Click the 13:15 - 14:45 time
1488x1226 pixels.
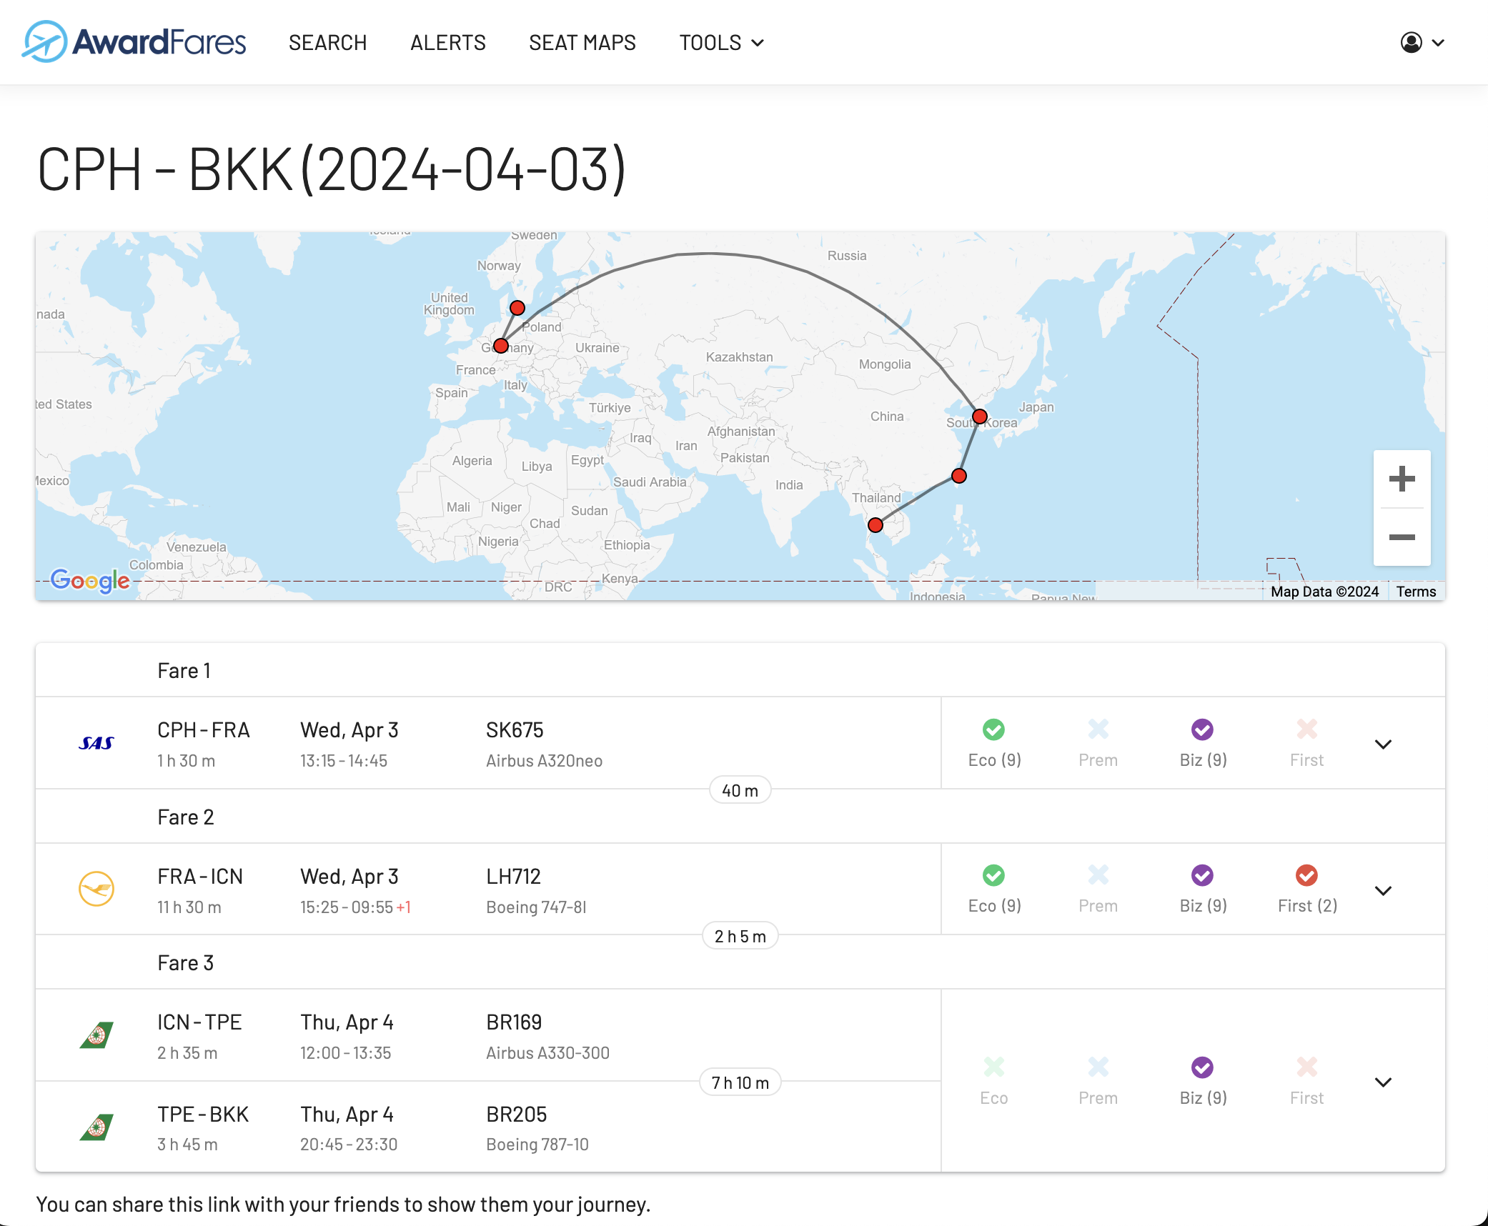[344, 761]
